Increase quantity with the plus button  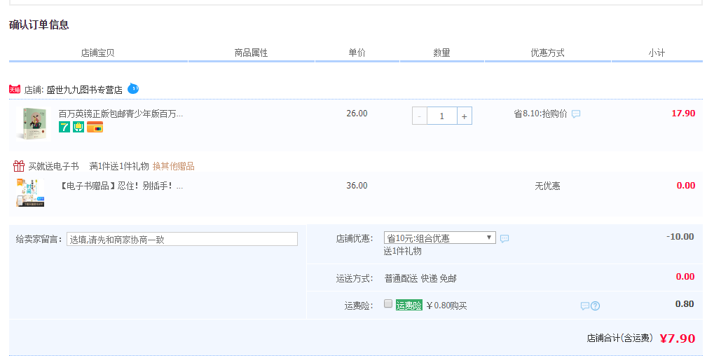(465, 116)
